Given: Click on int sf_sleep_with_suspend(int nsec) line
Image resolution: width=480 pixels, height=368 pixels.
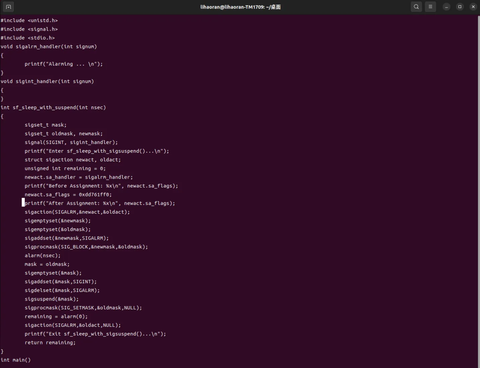Looking at the screenshot, I should (53, 107).
